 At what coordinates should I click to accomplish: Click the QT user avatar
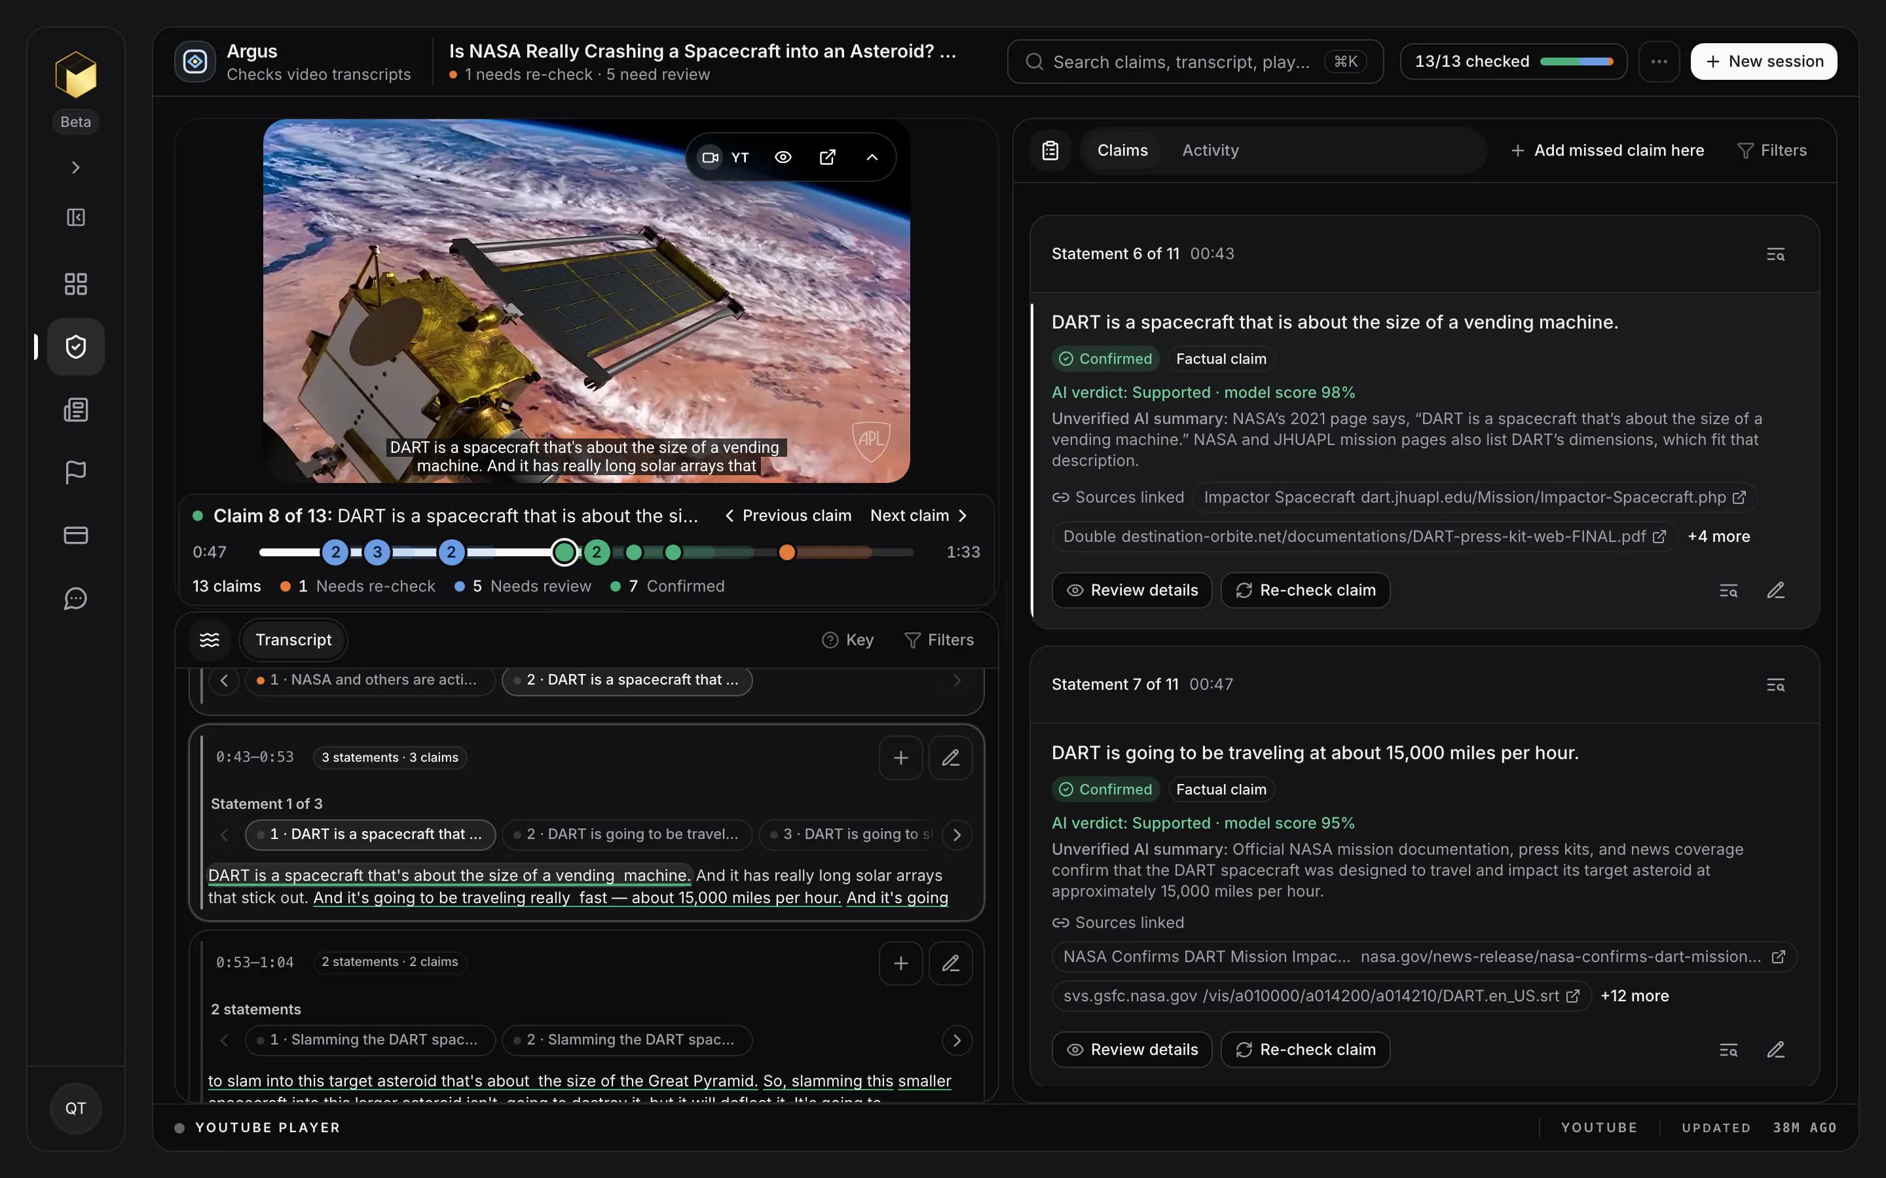point(75,1108)
